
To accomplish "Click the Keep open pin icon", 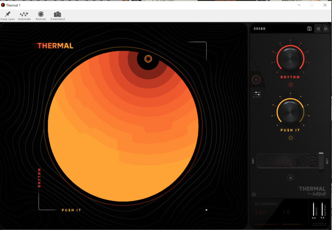I will (x=7, y=14).
